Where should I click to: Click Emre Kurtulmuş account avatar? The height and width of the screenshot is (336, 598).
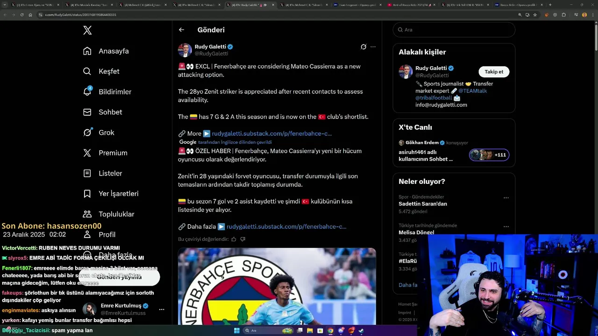[90, 309]
